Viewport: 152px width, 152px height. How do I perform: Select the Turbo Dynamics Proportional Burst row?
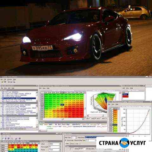point(17,111)
